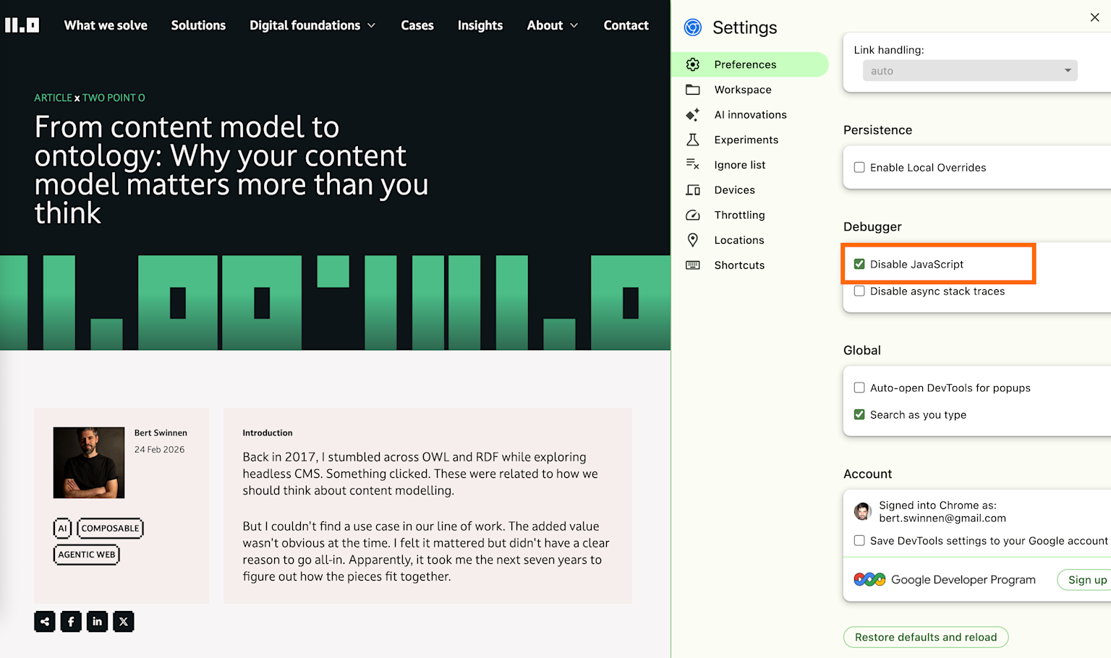Image resolution: width=1111 pixels, height=658 pixels.
Task: Select the Locations pin icon
Action: pyautogui.click(x=692, y=239)
